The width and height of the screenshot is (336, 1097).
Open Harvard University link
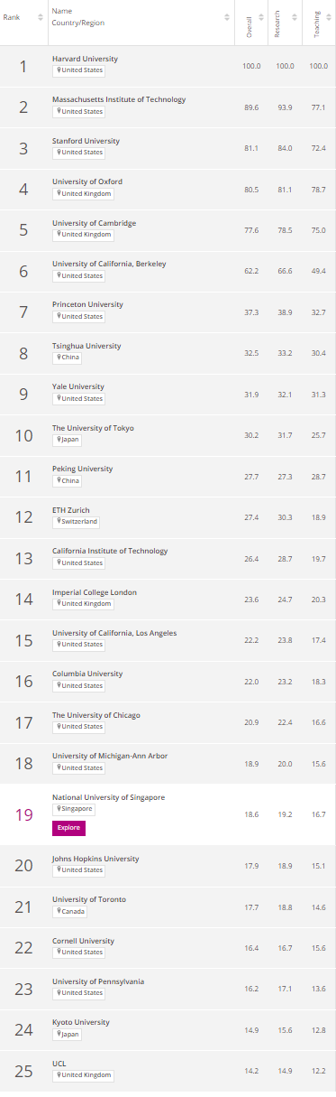[85, 59]
